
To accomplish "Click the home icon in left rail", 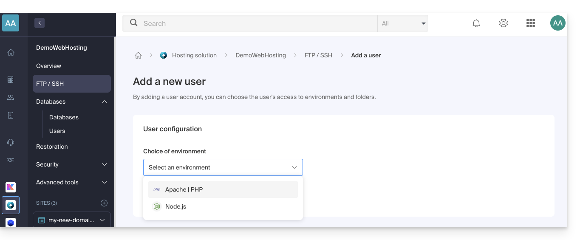I will coord(11,53).
